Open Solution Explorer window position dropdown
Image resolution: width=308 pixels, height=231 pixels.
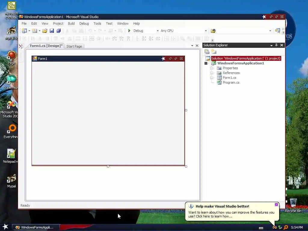pyautogui.click(x=271, y=45)
